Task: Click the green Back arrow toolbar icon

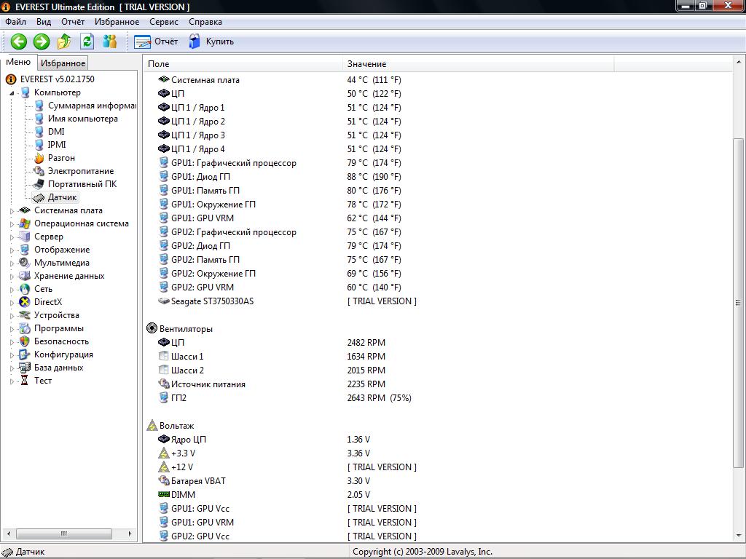Action: [19, 41]
